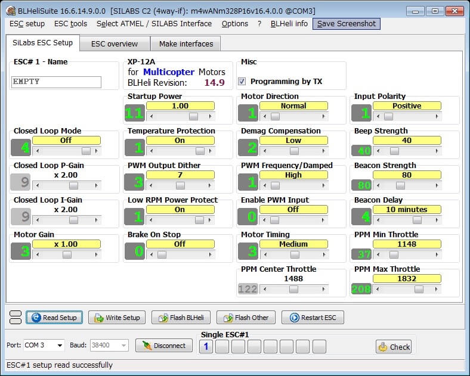Click the Closed Loop P-Gain slider thumb
Viewport: 470px width, 376px height.
tap(73, 185)
